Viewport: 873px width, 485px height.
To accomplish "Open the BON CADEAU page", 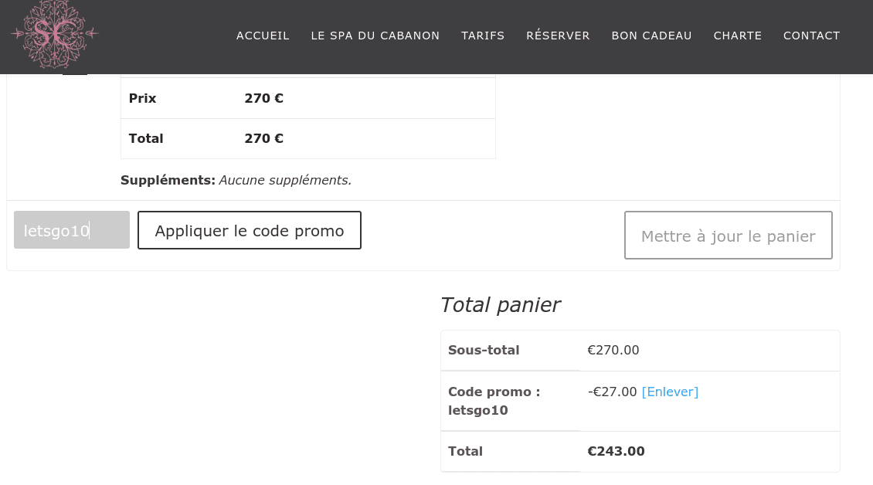I will tap(651, 36).
